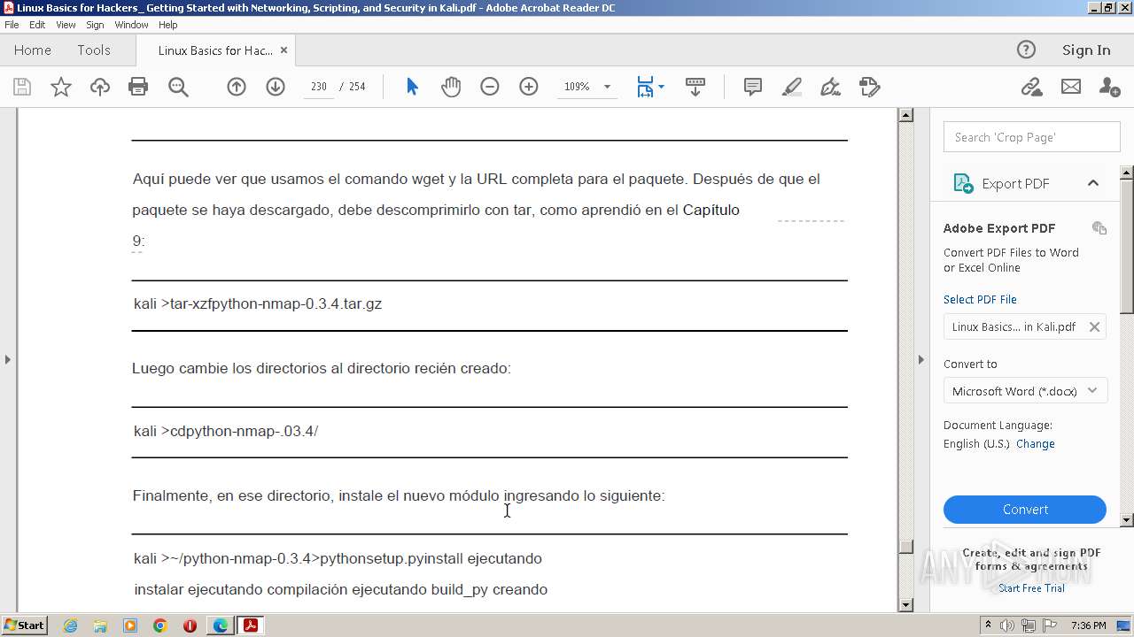Open the Edit menu

37,25
